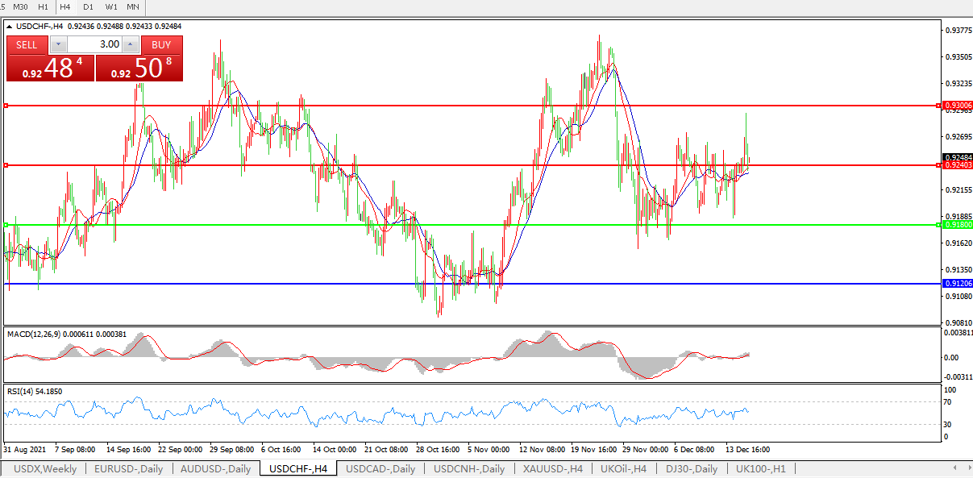The height and width of the screenshot is (478, 973).
Task: Select the MN monthly timeframe
Action: click(x=133, y=6)
